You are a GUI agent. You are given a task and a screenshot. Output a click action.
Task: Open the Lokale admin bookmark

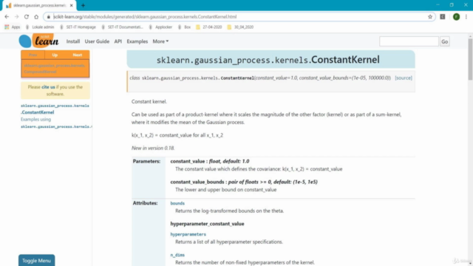coord(40,27)
